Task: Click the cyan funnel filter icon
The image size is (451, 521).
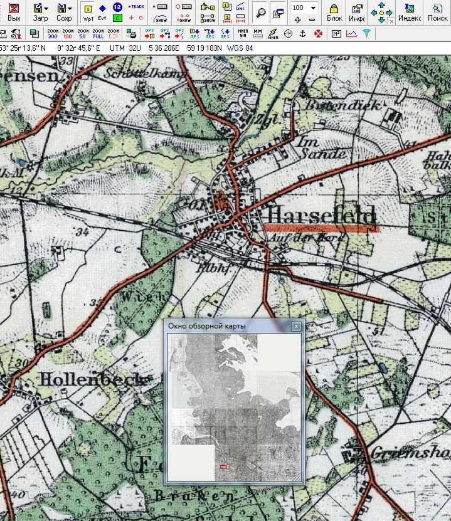Action: click(366, 34)
